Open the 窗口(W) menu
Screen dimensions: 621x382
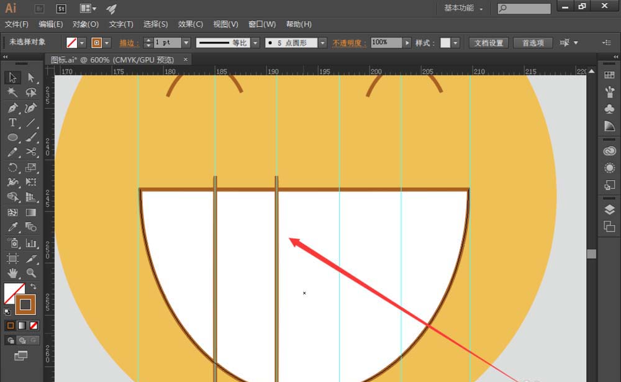[262, 24]
